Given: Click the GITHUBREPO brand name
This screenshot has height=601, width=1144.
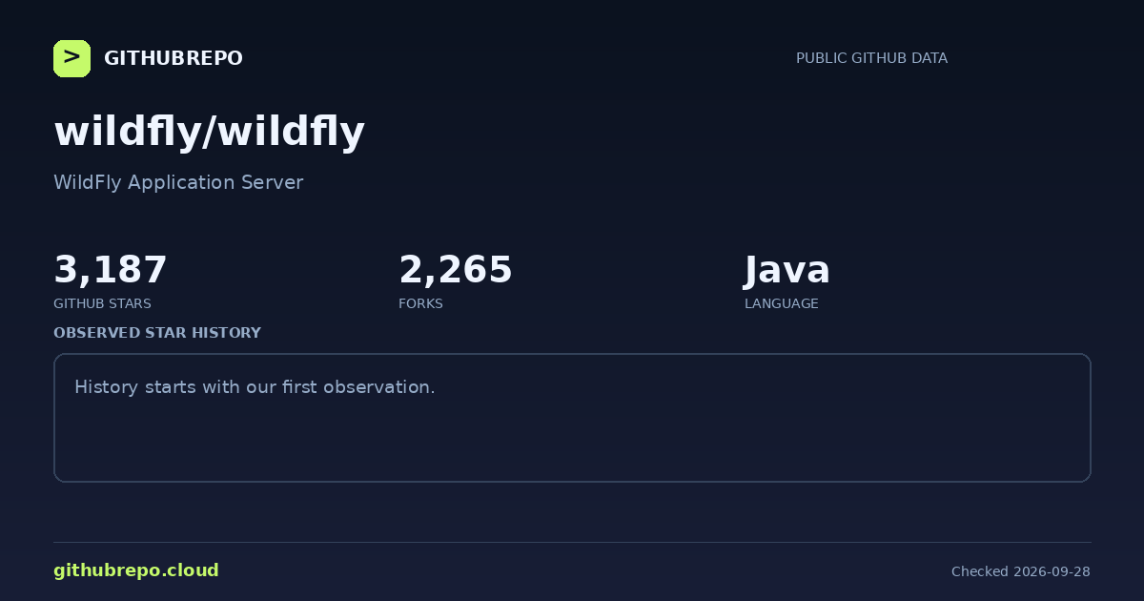Looking at the screenshot, I should [174, 58].
